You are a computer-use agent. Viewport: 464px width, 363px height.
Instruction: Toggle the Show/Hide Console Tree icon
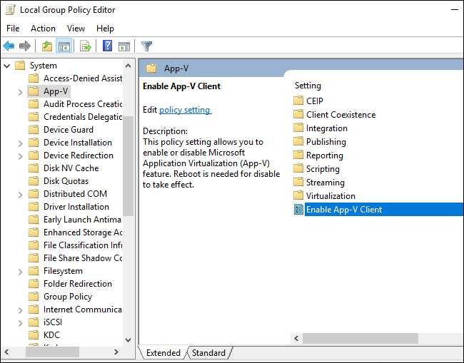point(64,46)
